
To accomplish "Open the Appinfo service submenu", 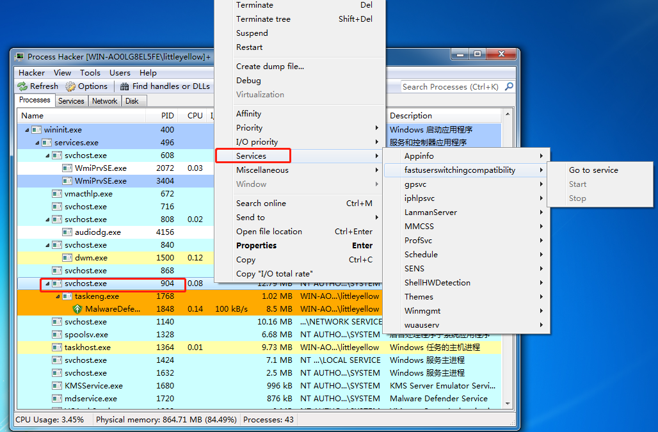I will point(466,156).
